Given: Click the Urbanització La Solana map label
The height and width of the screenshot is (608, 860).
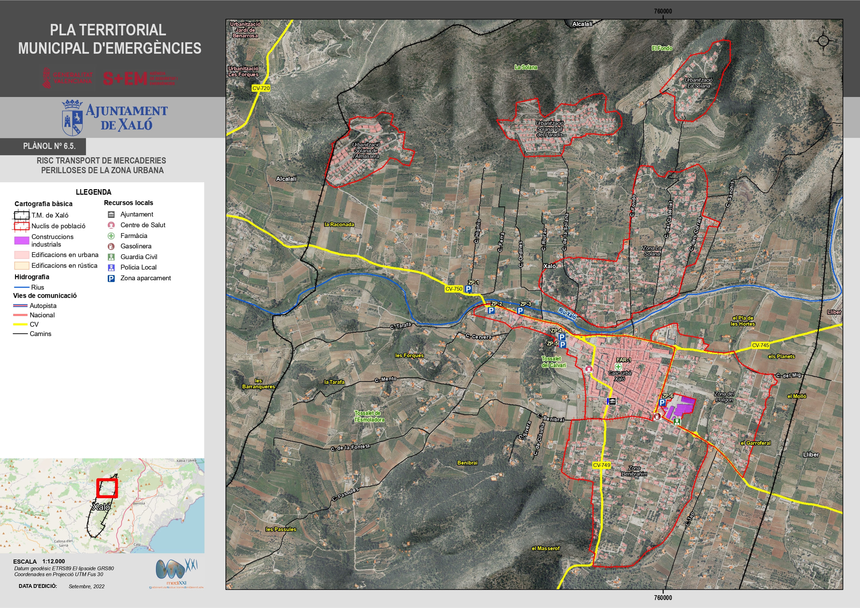Looking at the screenshot, I should [x=699, y=83].
